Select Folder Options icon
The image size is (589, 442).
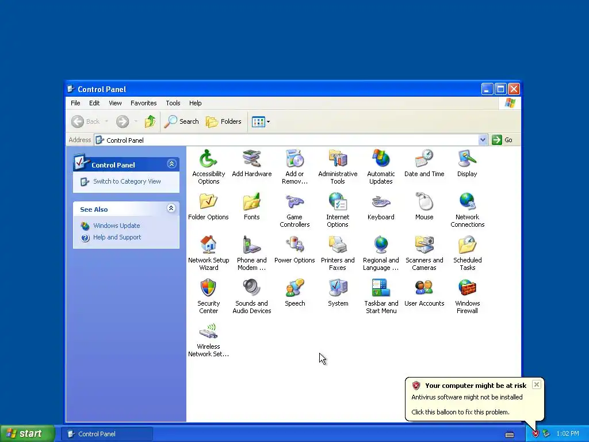pos(208,202)
